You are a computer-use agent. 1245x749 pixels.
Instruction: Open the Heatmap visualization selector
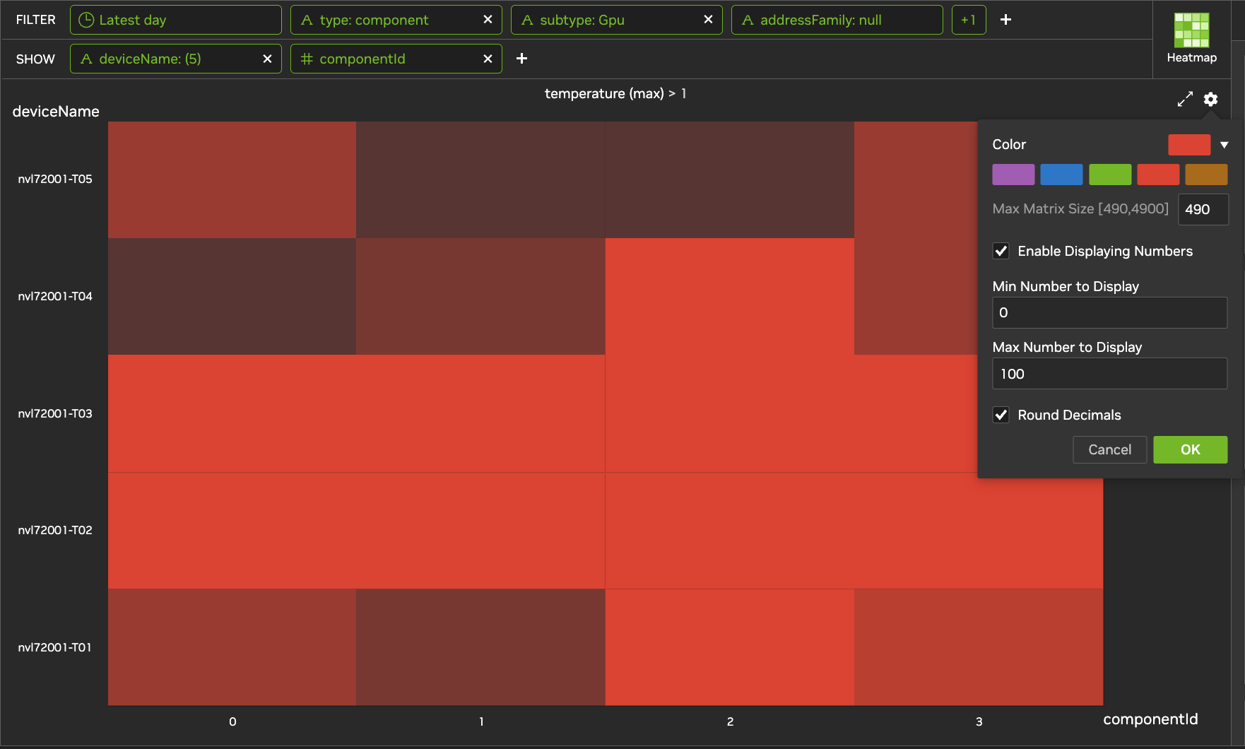[1191, 39]
